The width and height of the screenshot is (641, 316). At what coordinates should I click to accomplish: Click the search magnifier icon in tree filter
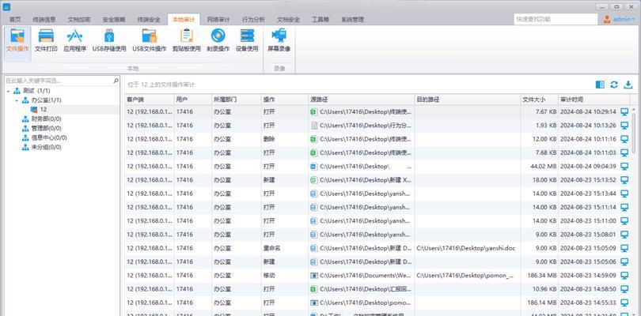pos(116,81)
